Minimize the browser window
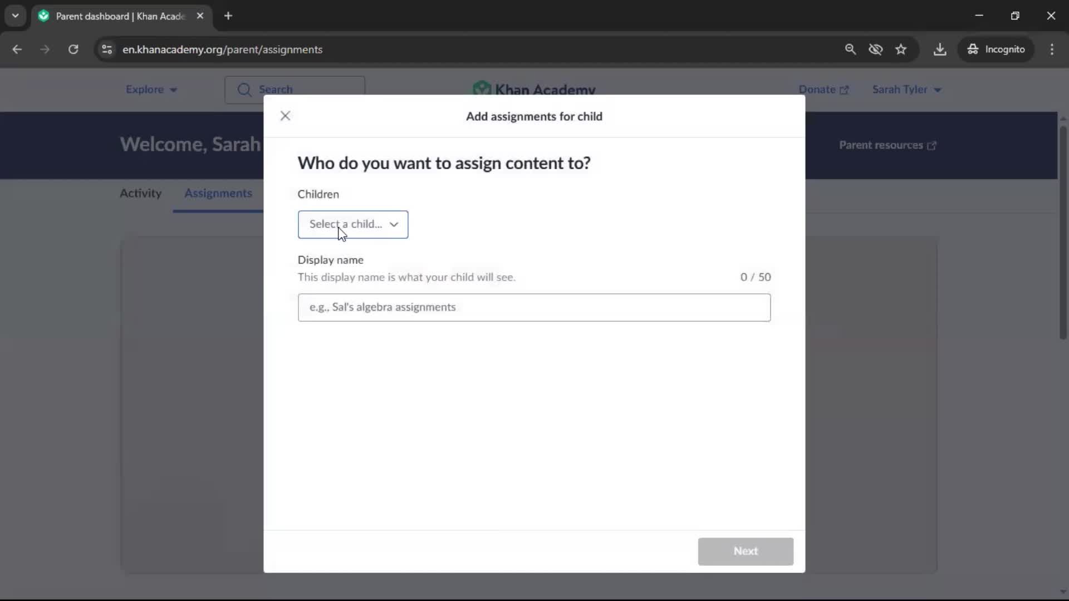 tap(979, 16)
